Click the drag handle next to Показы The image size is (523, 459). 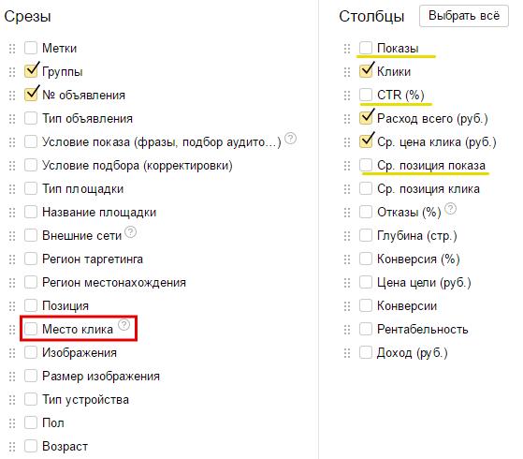click(x=347, y=49)
